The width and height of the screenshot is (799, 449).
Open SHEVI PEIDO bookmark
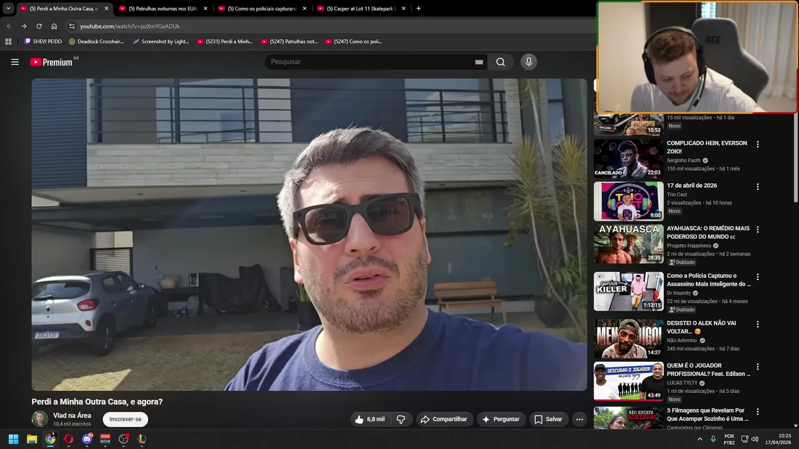coord(43,42)
